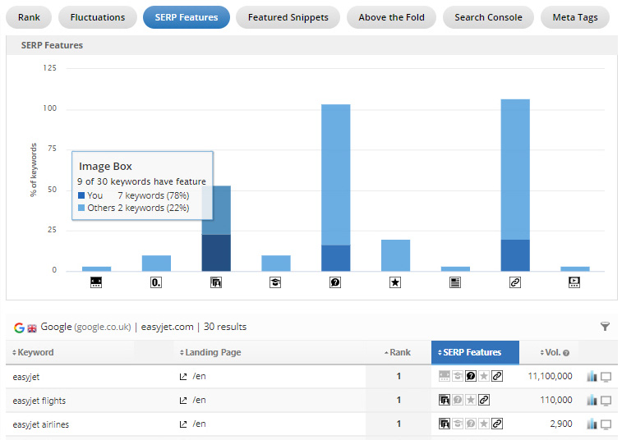This screenshot has height=440, width=622.
Task: Click the 'easyjet flights' keyword cell
Action: [39, 401]
